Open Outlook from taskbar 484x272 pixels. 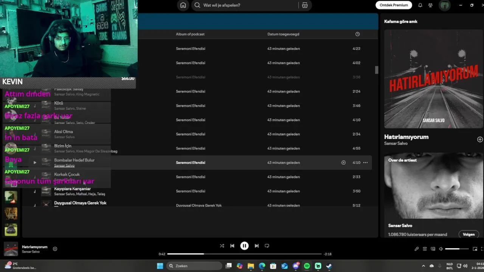(x=284, y=266)
